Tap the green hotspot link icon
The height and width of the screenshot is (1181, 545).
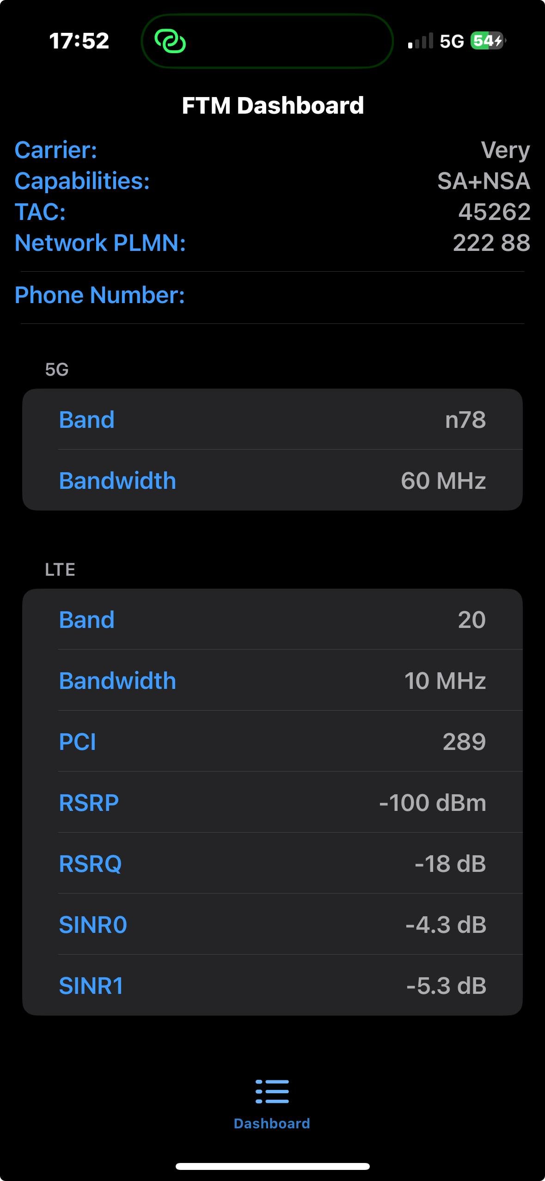pyautogui.click(x=170, y=42)
